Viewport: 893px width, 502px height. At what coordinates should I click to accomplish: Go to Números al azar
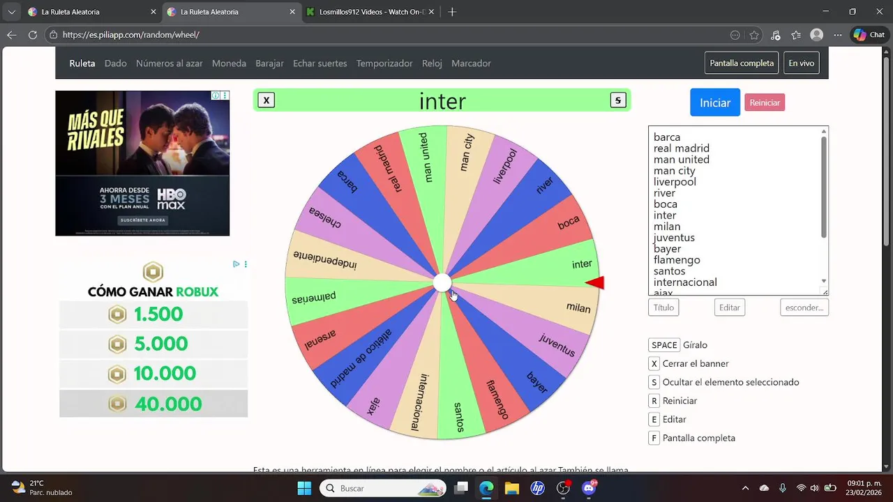(x=170, y=63)
